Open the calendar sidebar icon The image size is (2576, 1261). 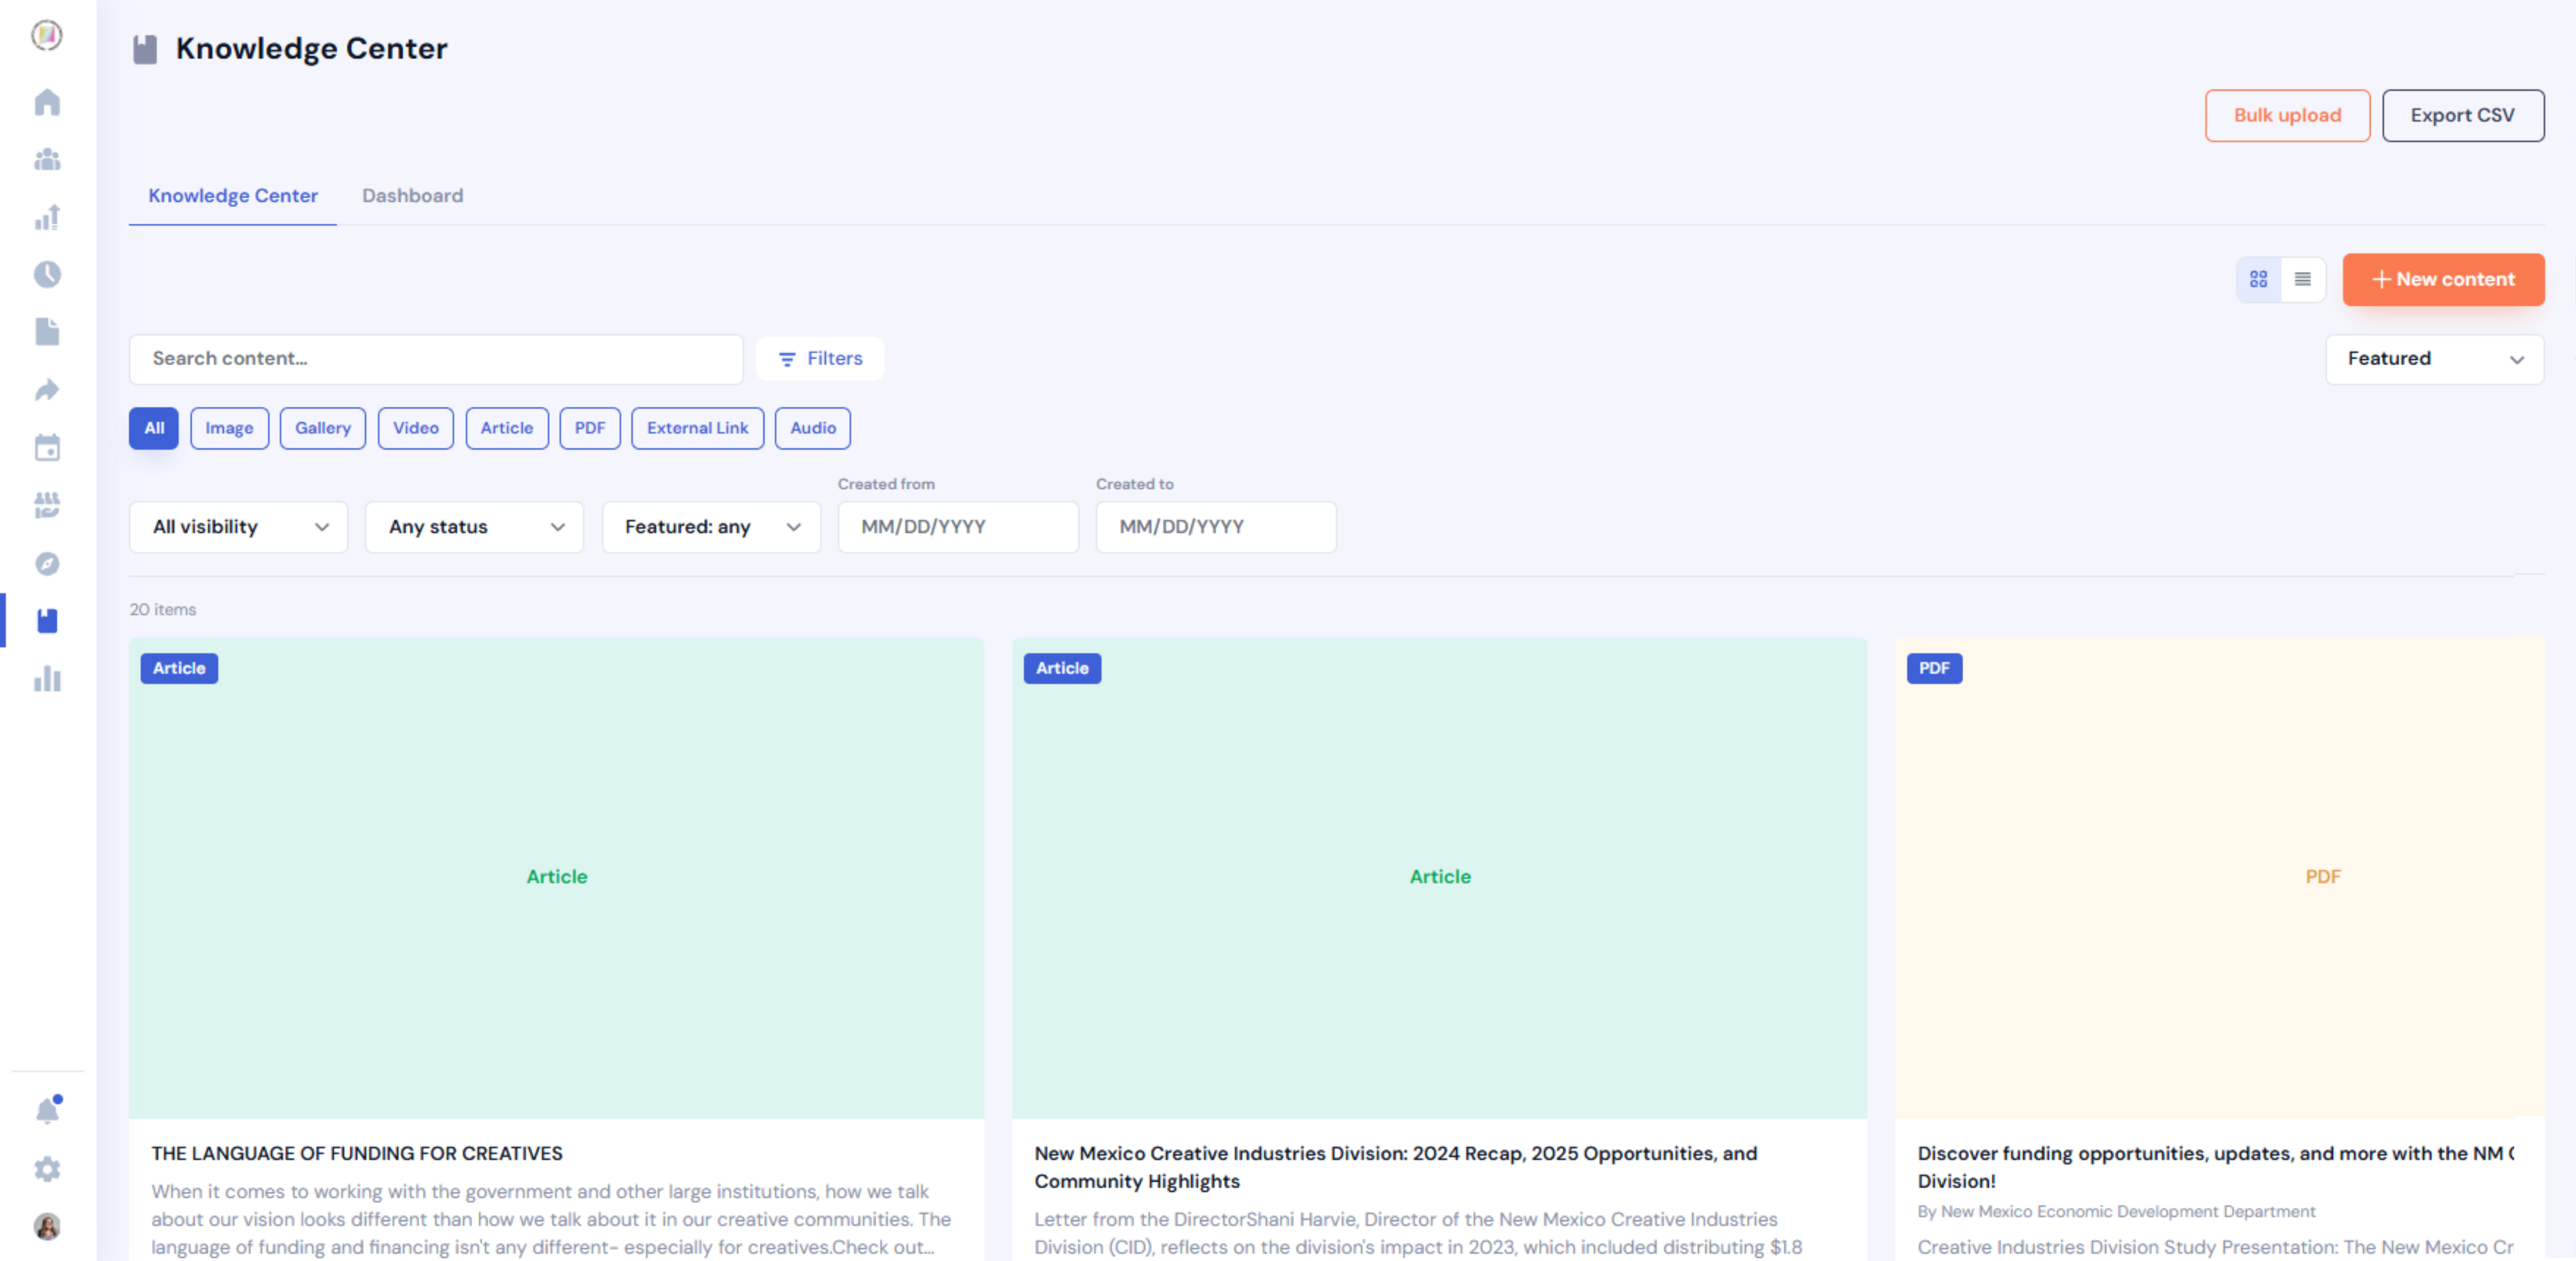click(x=47, y=447)
